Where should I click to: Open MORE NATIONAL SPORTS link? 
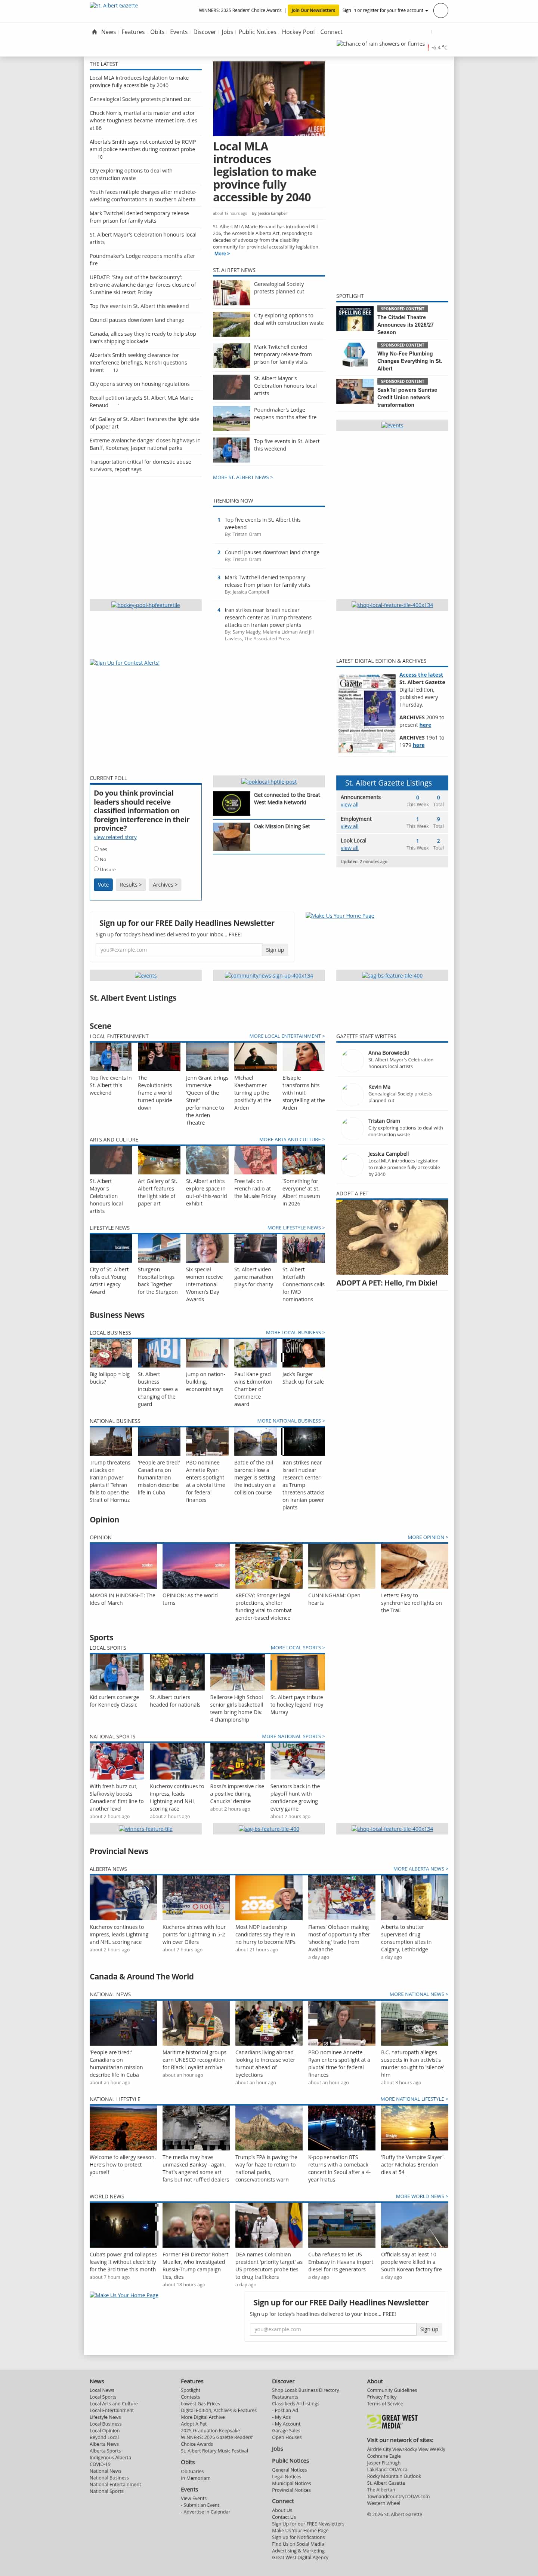pyautogui.click(x=293, y=1736)
